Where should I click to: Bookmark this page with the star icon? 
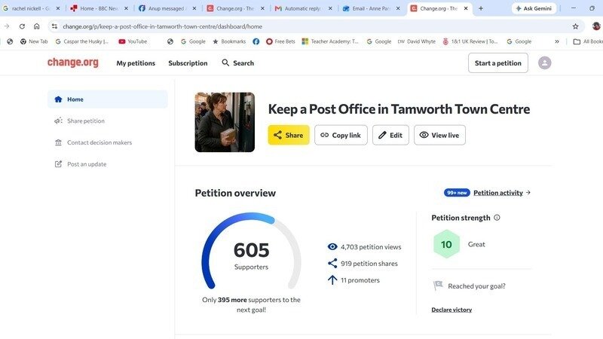575,26
